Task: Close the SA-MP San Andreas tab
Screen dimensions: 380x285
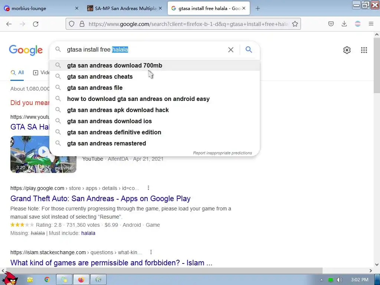Action: point(160,8)
